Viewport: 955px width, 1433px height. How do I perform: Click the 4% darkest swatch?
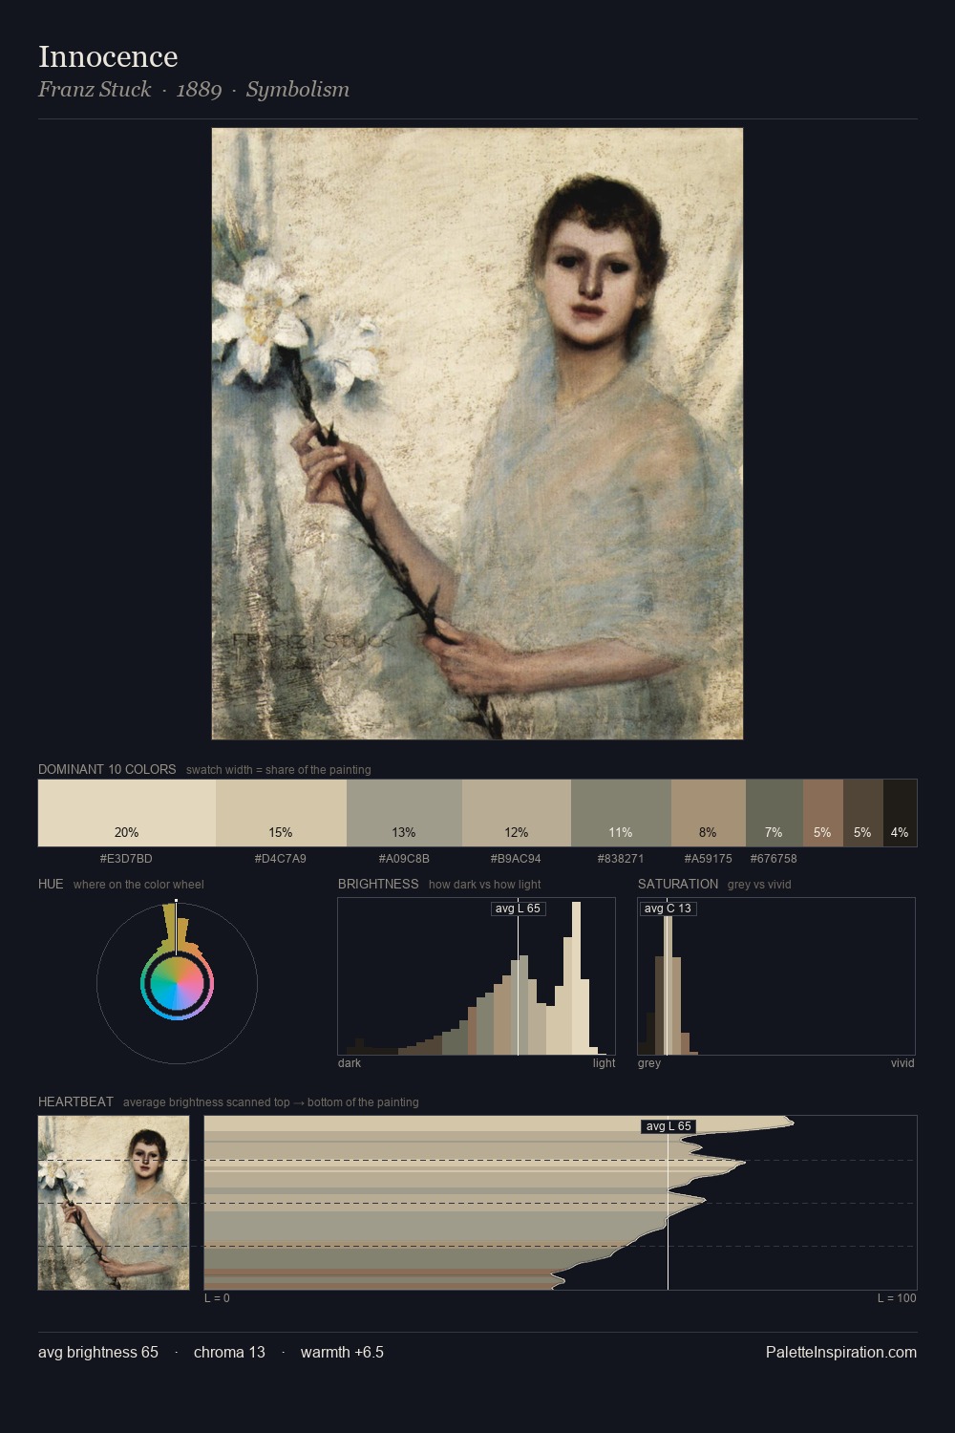tap(900, 813)
